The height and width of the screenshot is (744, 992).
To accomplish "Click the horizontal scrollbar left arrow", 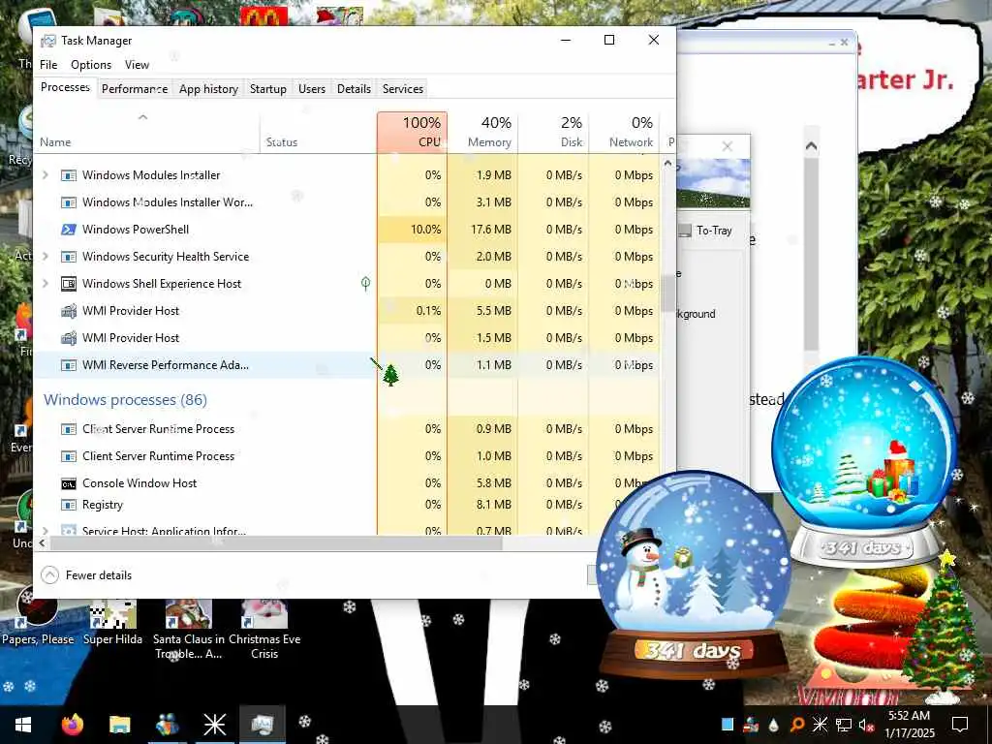I will point(42,542).
